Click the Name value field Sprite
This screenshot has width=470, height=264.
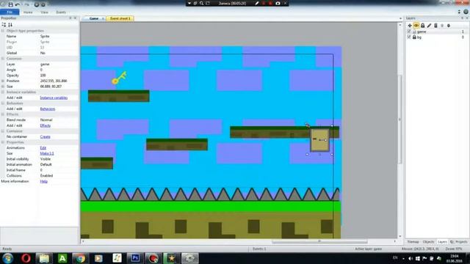click(x=59, y=36)
